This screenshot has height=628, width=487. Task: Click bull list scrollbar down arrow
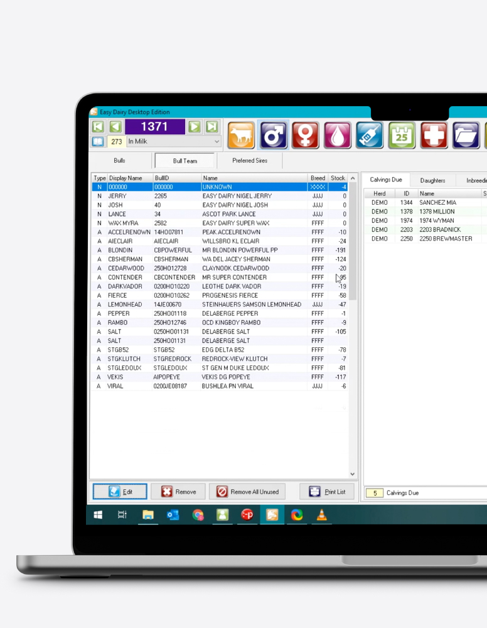click(353, 474)
